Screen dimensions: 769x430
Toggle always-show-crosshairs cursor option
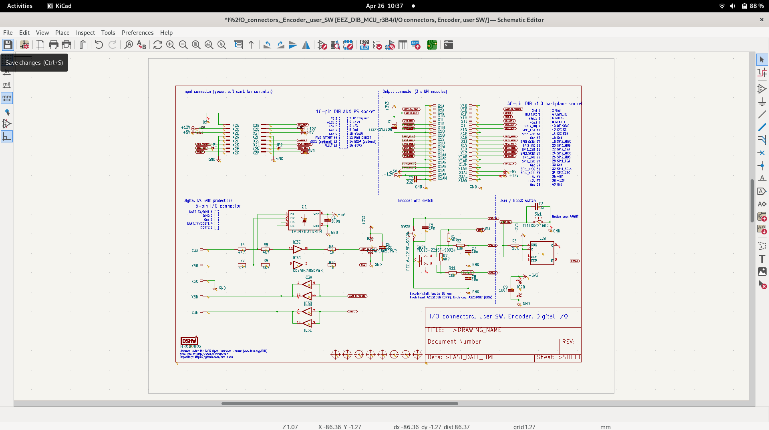pos(7,112)
